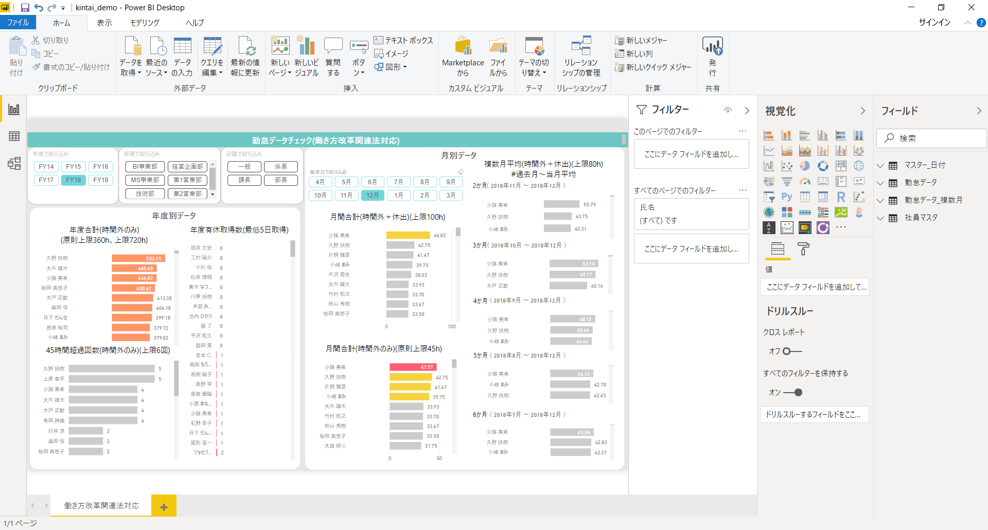The image size is (988, 530).
Task: Click Manage Relationships (リレーションシップの管理)
Action: click(x=581, y=57)
